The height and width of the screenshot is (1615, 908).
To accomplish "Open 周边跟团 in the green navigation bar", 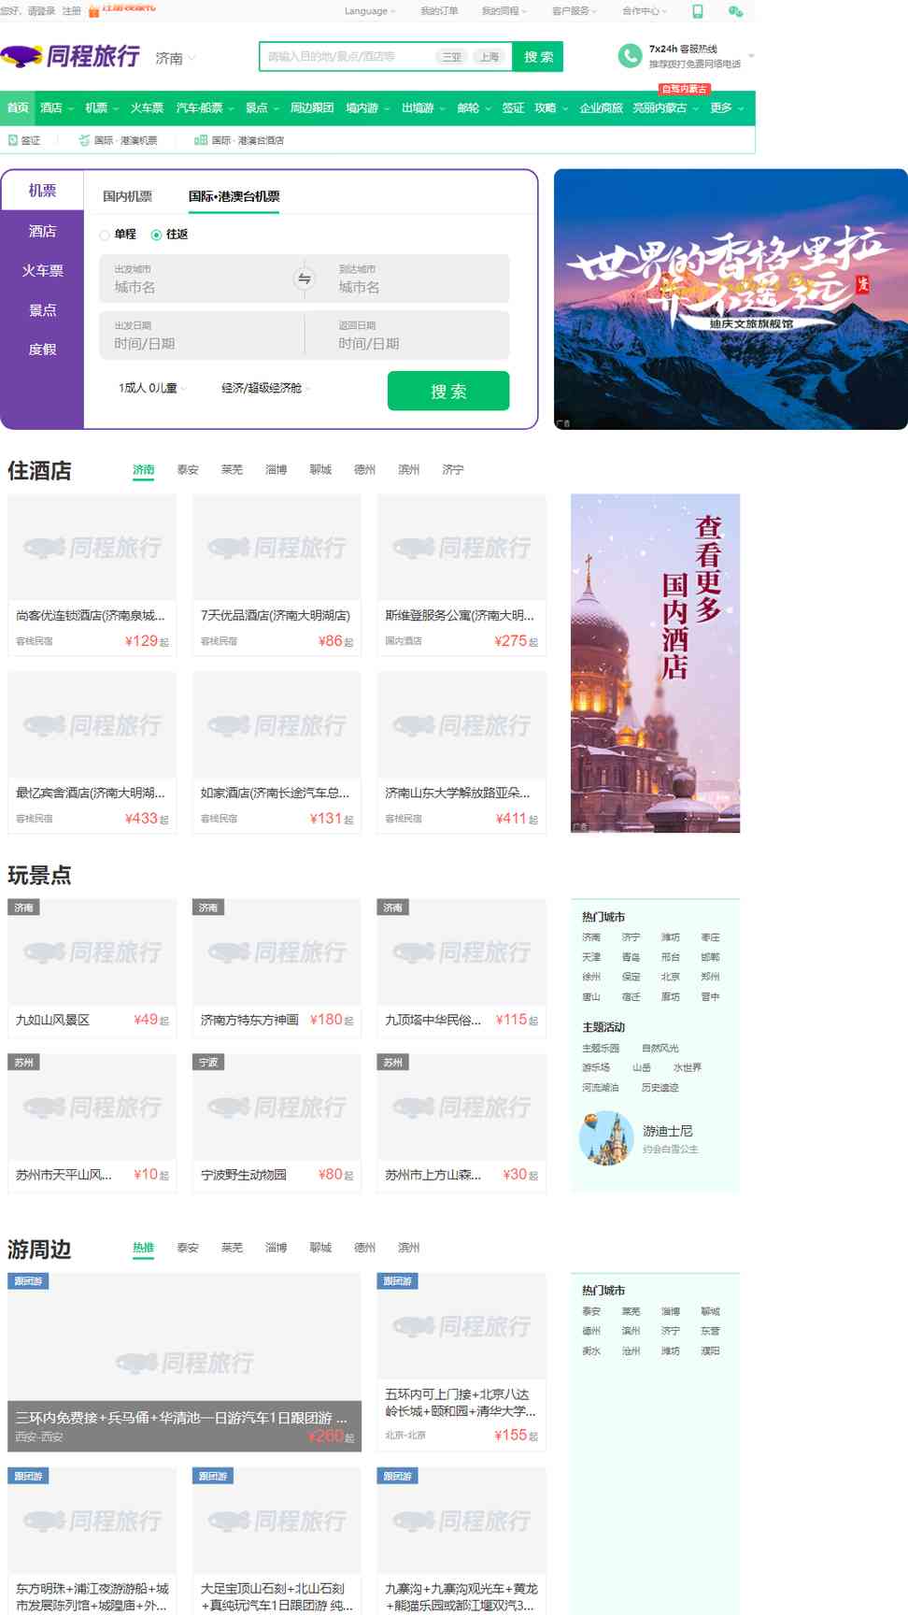I will (312, 108).
